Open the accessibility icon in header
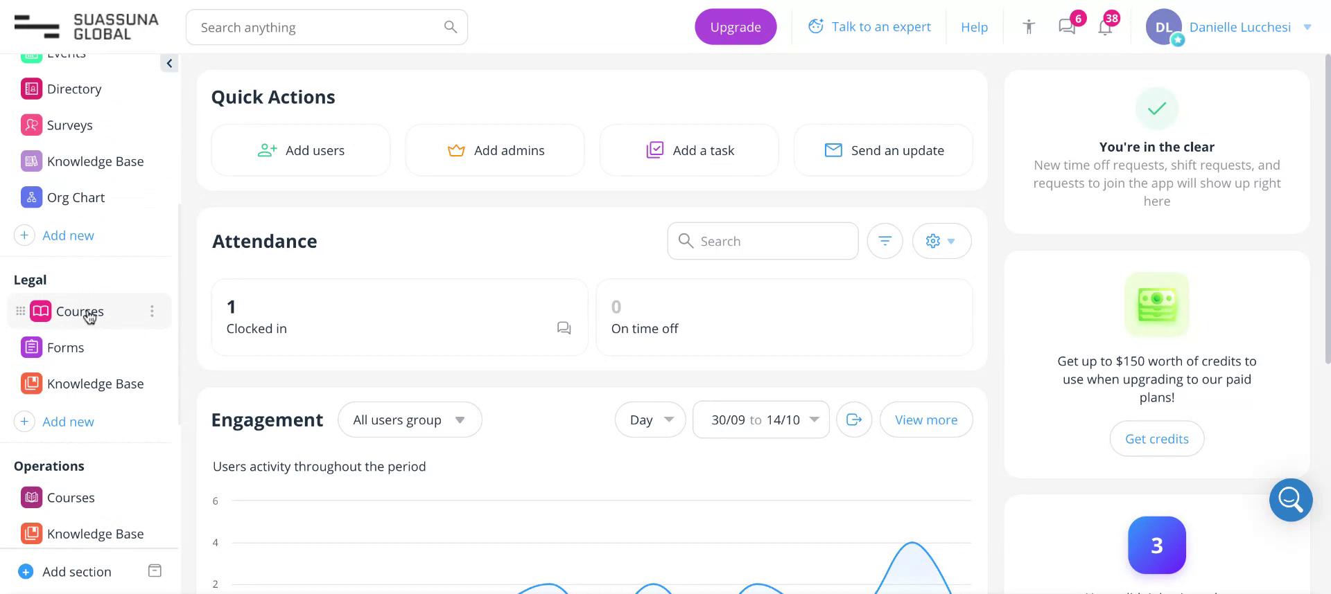 coord(1029,27)
